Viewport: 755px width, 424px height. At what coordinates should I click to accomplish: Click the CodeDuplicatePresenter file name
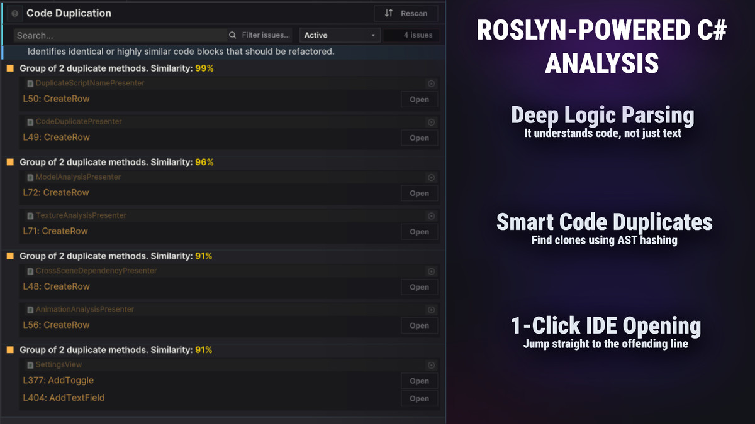79,121
